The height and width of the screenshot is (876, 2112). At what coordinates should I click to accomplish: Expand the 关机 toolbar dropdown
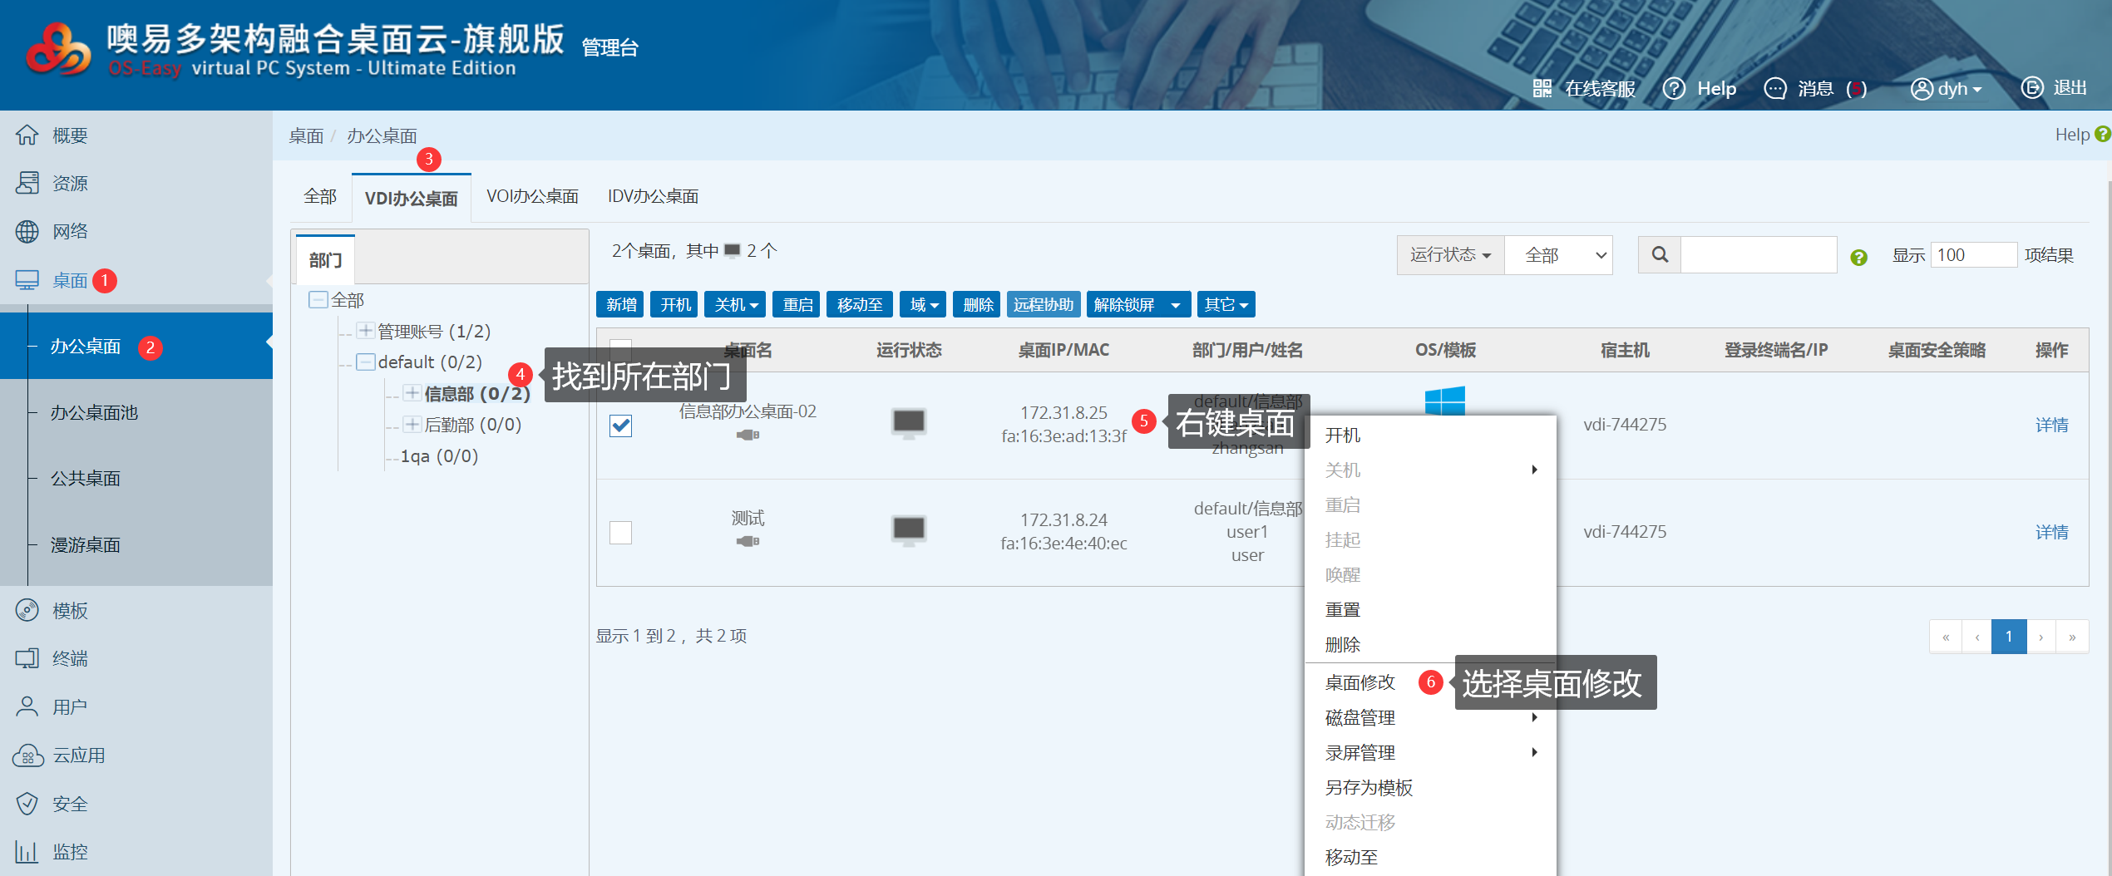coord(735,305)
